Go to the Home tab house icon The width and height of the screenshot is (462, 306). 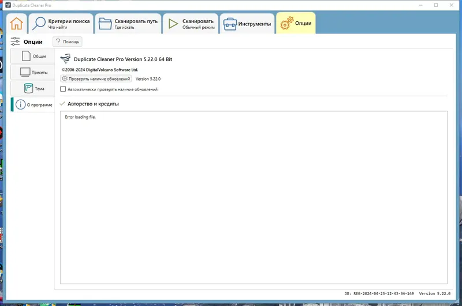click(17, 24)
